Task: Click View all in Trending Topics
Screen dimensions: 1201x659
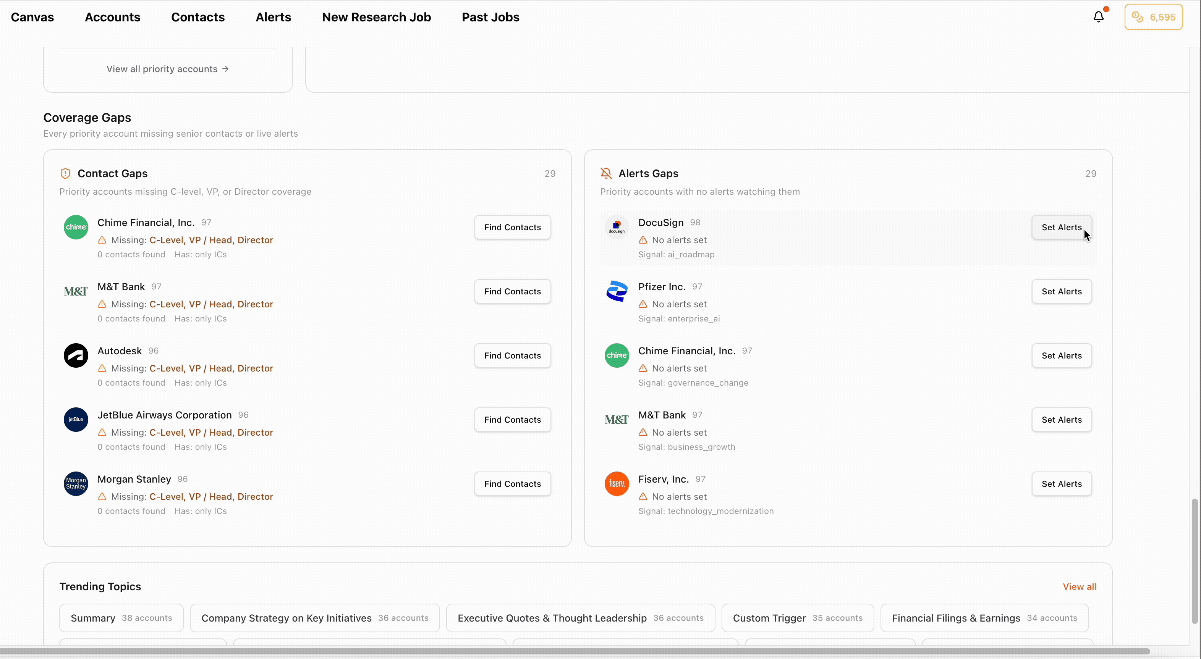Action: click(1079, 587)
